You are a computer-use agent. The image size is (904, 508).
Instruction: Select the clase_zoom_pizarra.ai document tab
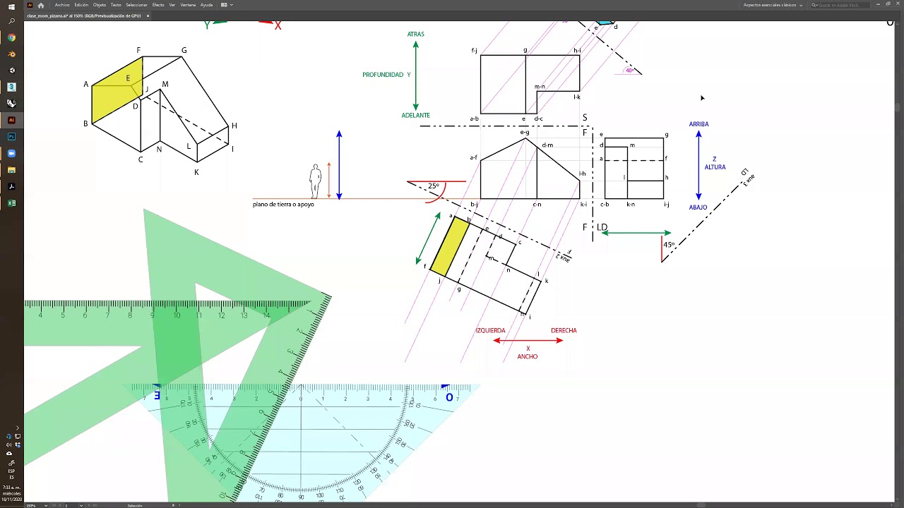tap(83, 16)
